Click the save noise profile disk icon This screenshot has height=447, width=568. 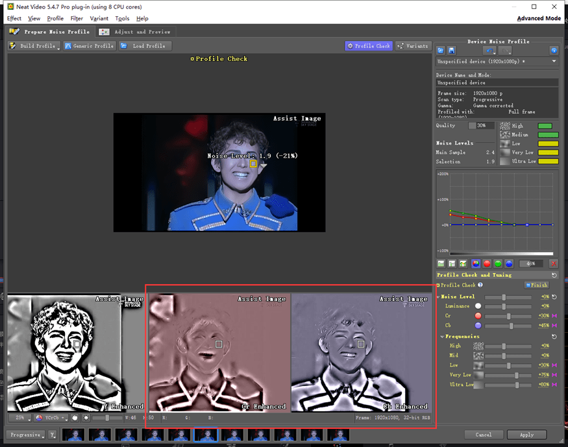tap(451, 50)
